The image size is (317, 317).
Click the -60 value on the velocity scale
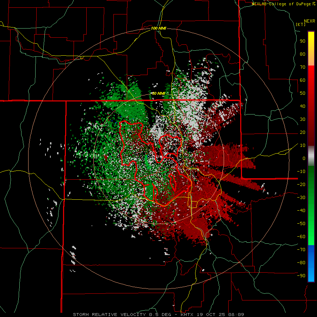(301, 237)
